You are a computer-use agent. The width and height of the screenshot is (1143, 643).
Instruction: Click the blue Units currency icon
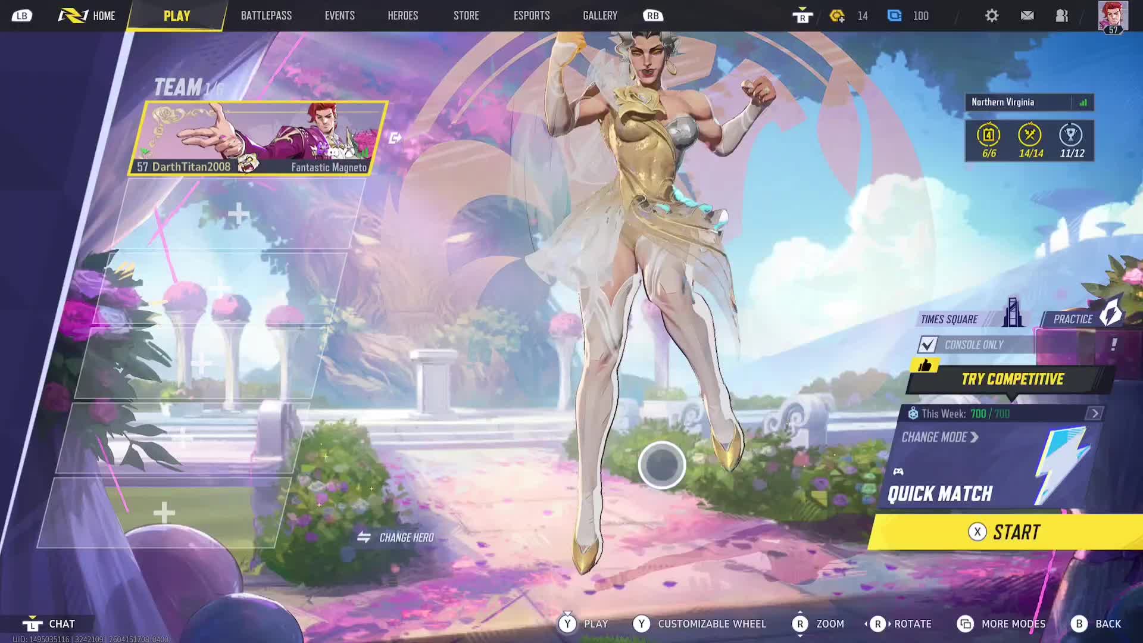click(x=894, y=15)
